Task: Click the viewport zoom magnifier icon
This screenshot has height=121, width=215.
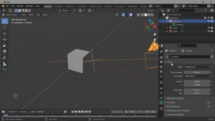Action: [x=155, y=34]
